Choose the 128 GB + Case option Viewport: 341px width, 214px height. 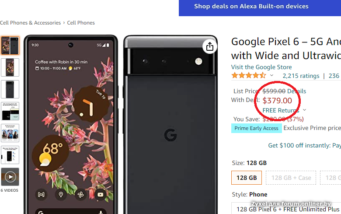click(291, 178)
